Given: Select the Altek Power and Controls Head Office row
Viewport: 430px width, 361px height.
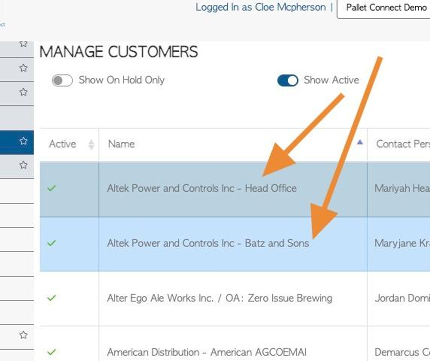Looking at the screenshot, I should coord(234,189).
